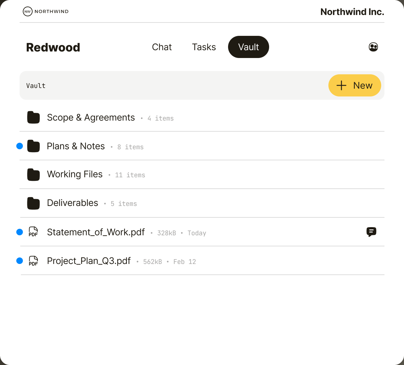Open the comment icon on Statement_of_Work.pdf
Viewport: 404px width, 365px height.
tap(371, 232)
